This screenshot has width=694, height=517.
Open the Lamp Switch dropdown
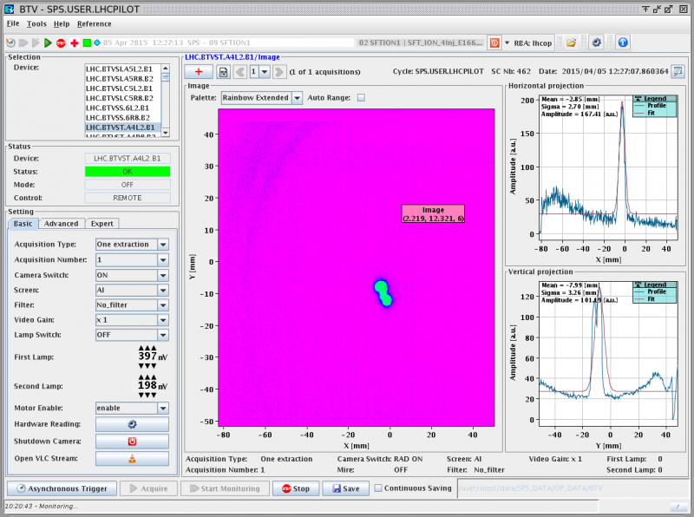(162, 335)
